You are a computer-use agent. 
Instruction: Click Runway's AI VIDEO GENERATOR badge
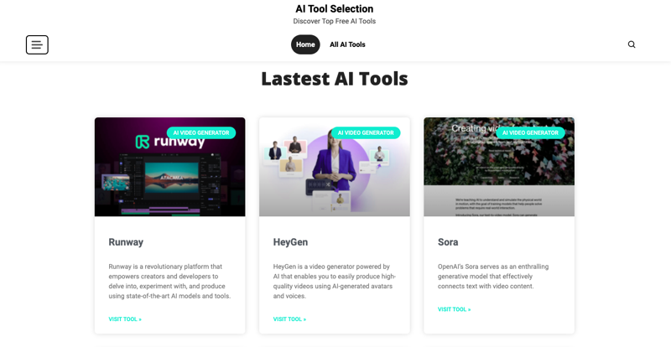[x=200, y=132]
